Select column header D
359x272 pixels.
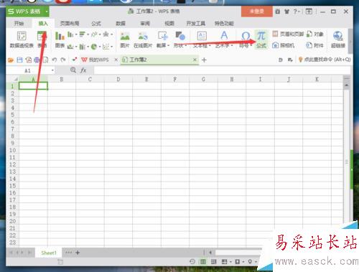(118, 79)
